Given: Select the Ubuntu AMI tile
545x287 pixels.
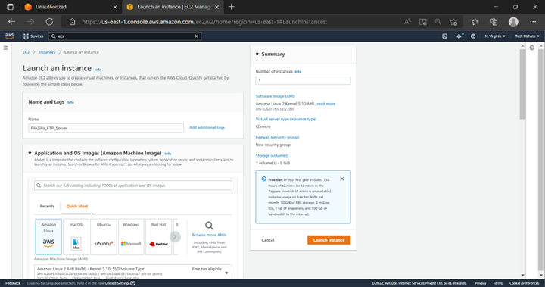Looking at the screenshot, I should (x=104, y=236).
